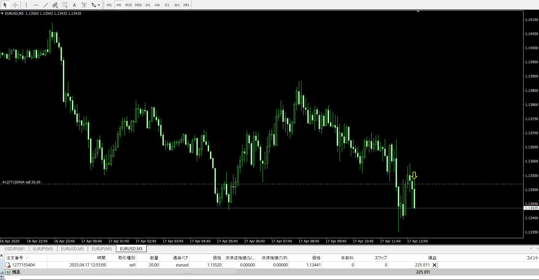This screenshot has height=280, width=539.
Task: Expand the balance row green icon
Action: (x=8, y=272)
